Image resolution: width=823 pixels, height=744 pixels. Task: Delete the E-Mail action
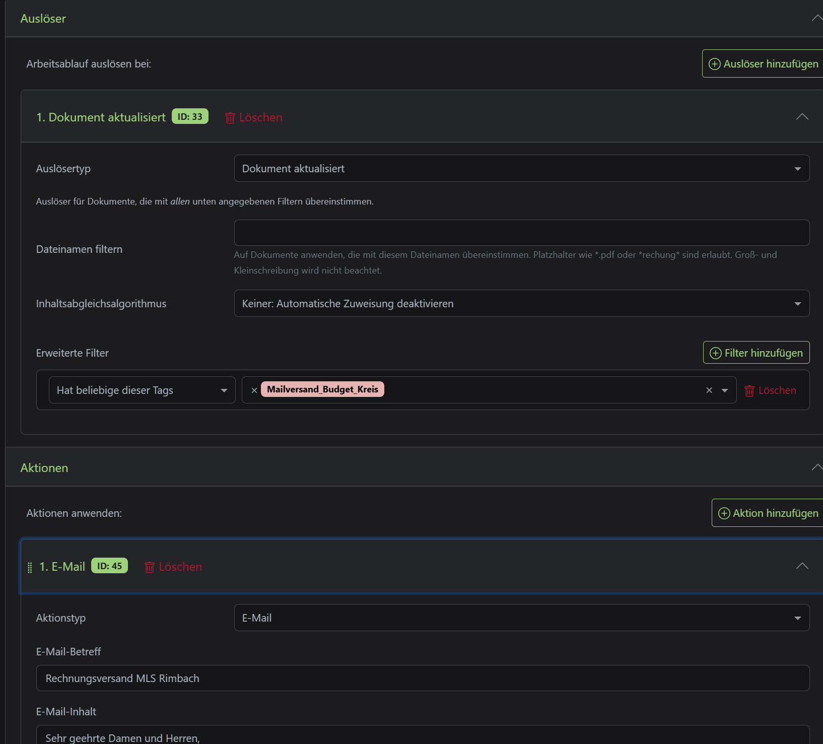pos(173,567)
